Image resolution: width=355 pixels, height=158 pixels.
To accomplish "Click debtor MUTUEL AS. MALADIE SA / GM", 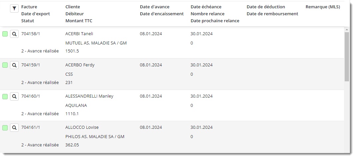I will 96,43.
